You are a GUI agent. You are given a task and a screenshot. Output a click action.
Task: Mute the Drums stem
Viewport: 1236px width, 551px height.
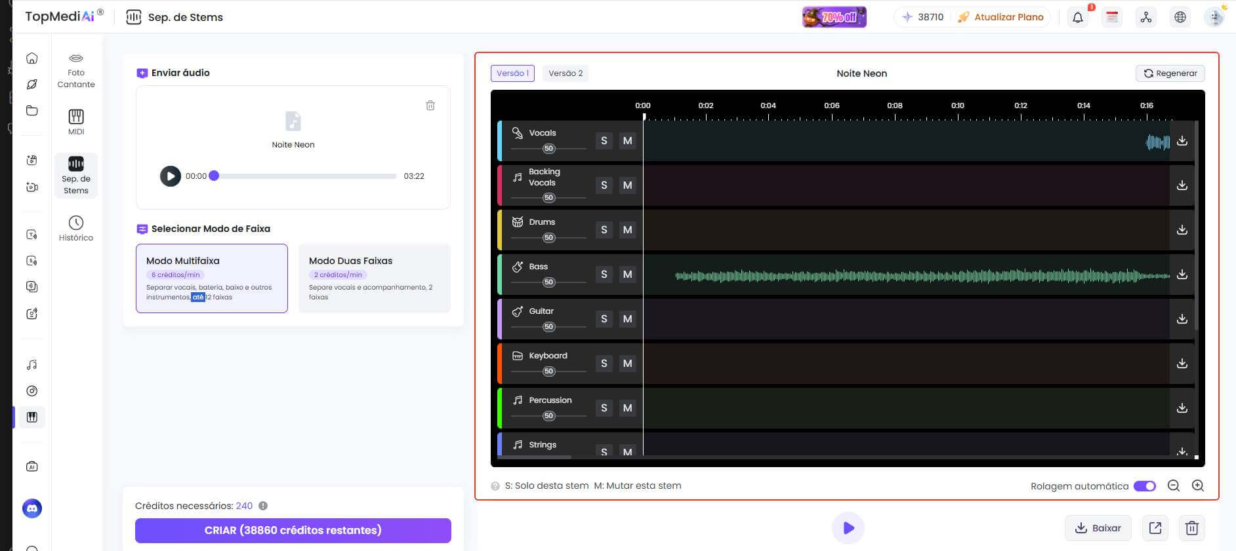(627, 230)
